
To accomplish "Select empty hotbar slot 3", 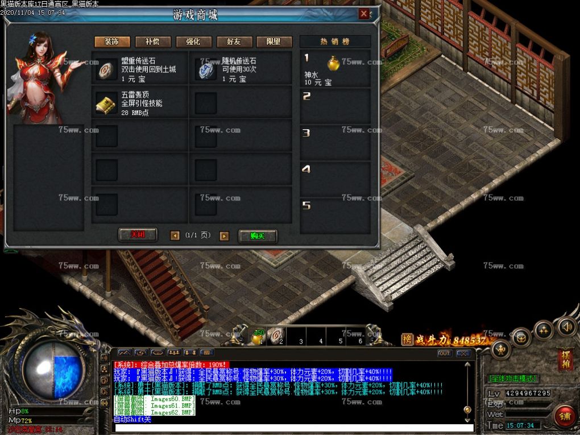I will click(296, 336).
